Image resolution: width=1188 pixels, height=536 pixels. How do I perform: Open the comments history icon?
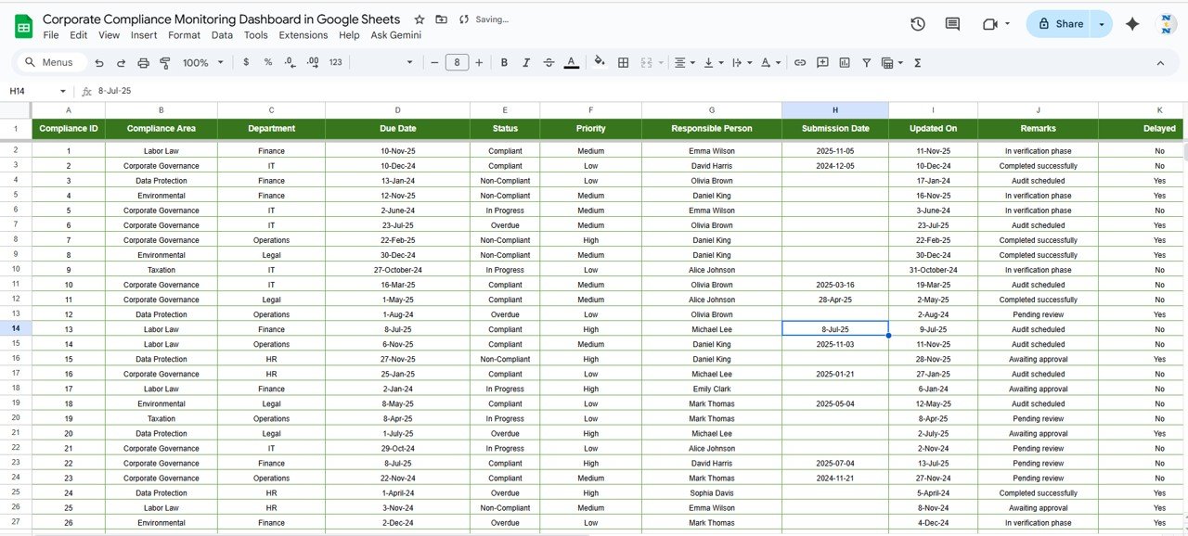[x=952, y=24]
